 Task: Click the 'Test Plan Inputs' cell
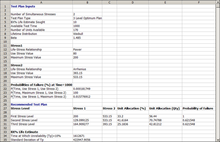[41, 6]
